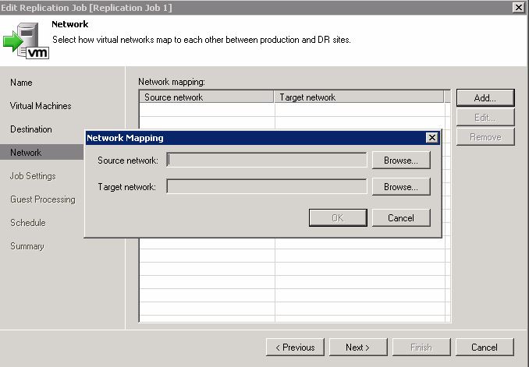Sort by Source network column header
Viewport: 529px width, 367px height.
[x=206, y=97]
